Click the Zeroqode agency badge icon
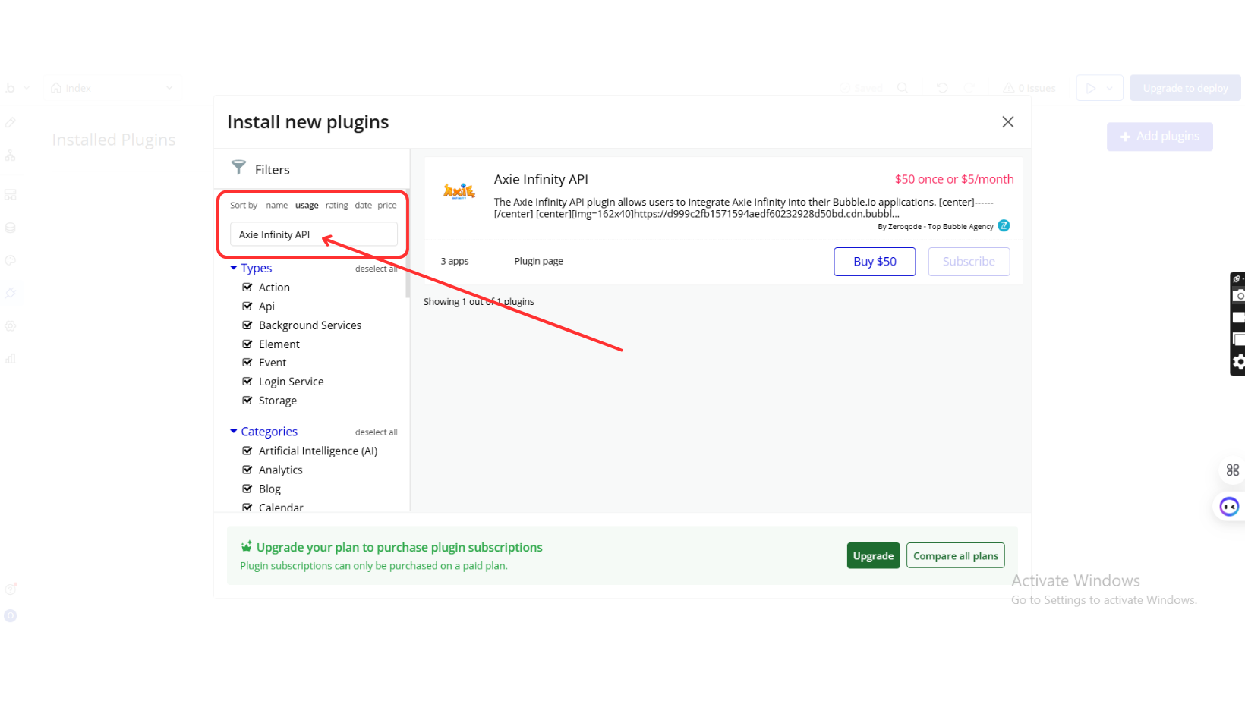1245x701 pixels. (1004, 226)
